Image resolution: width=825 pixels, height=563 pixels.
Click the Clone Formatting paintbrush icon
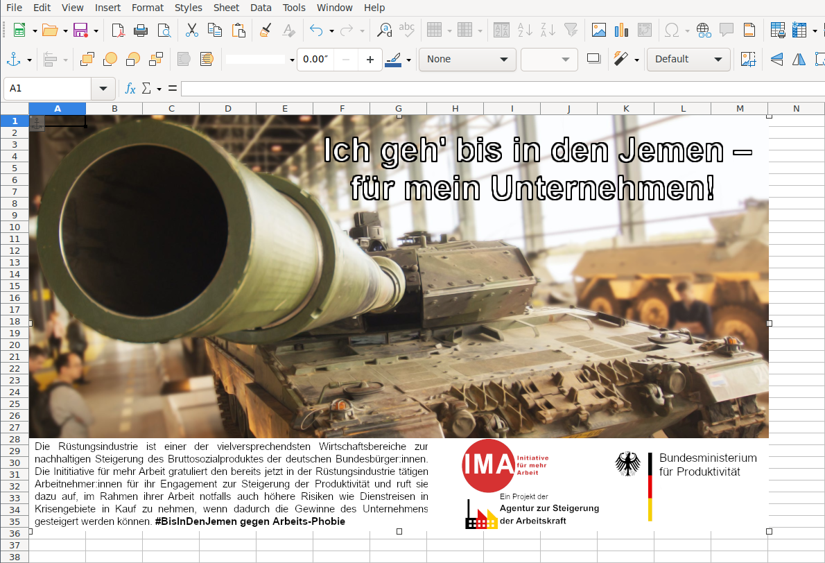266,30
